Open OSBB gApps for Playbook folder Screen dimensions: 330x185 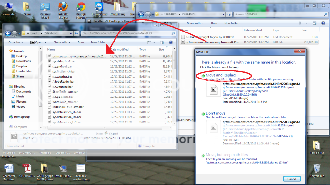coord(45,172)
